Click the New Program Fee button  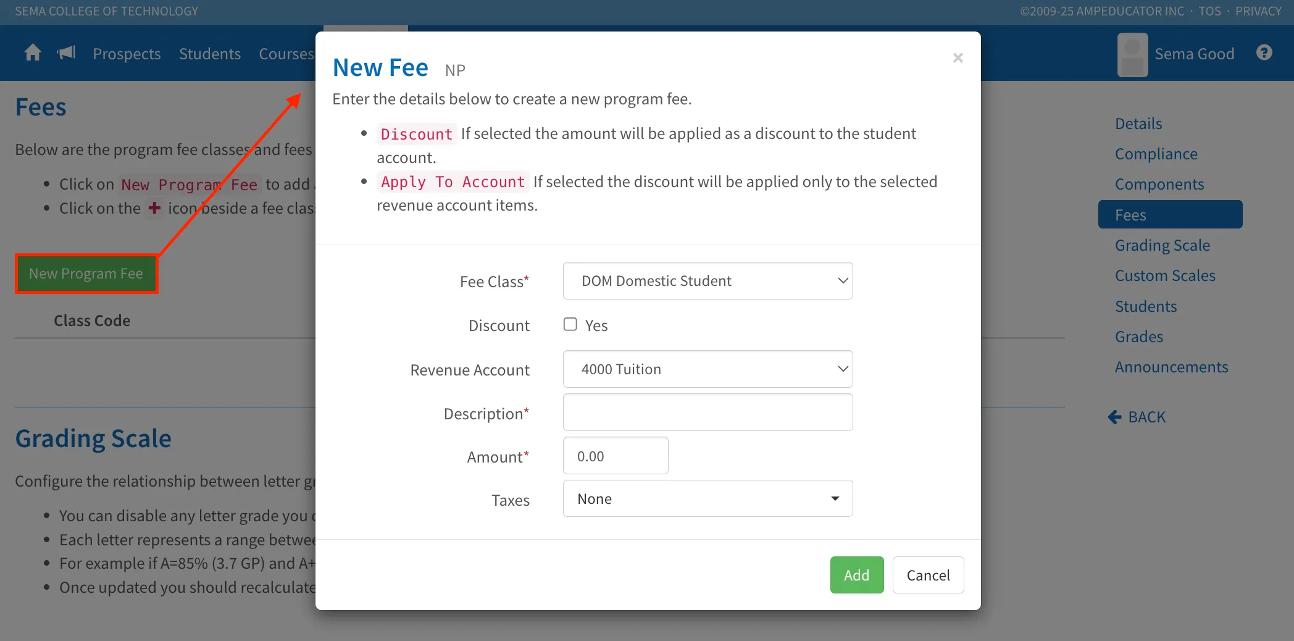pos(86,274)
